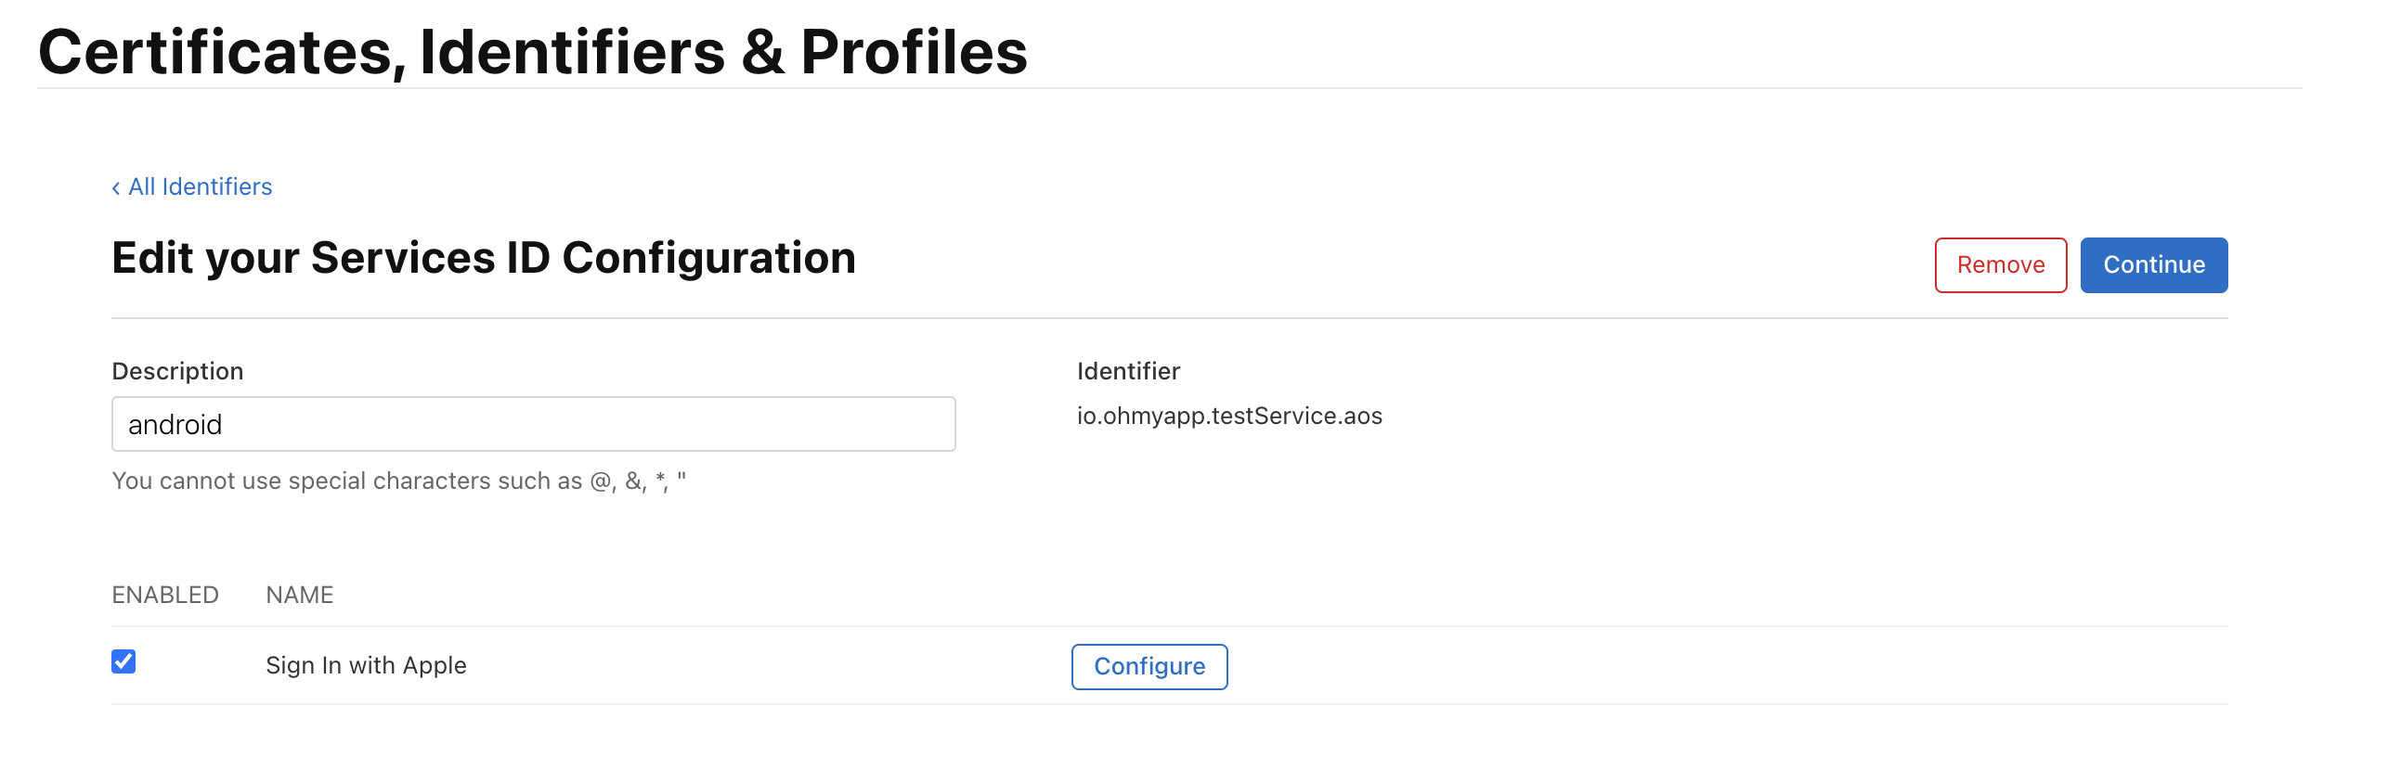Click the special characters hint text

tap(399, 481)
